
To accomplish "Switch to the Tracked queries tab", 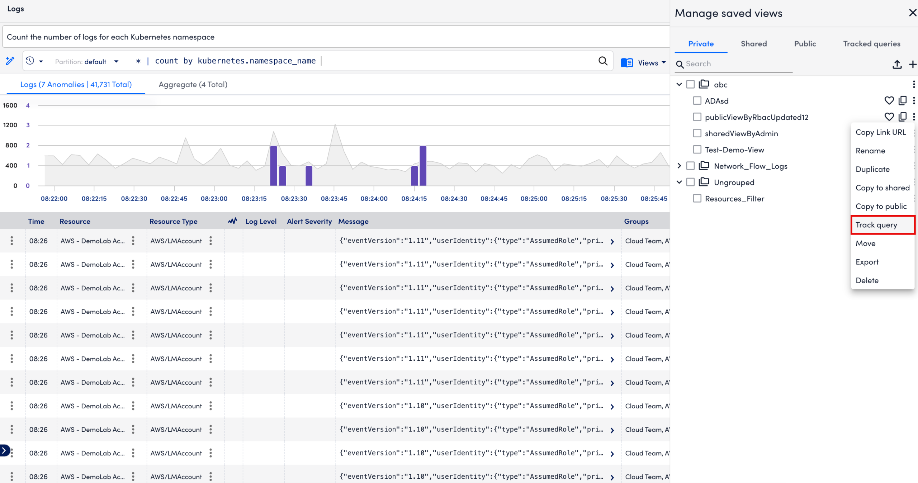I will 872,44.
